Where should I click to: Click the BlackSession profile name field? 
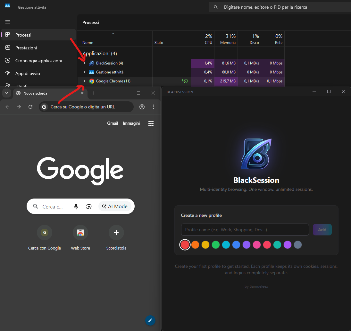(245, 230)
